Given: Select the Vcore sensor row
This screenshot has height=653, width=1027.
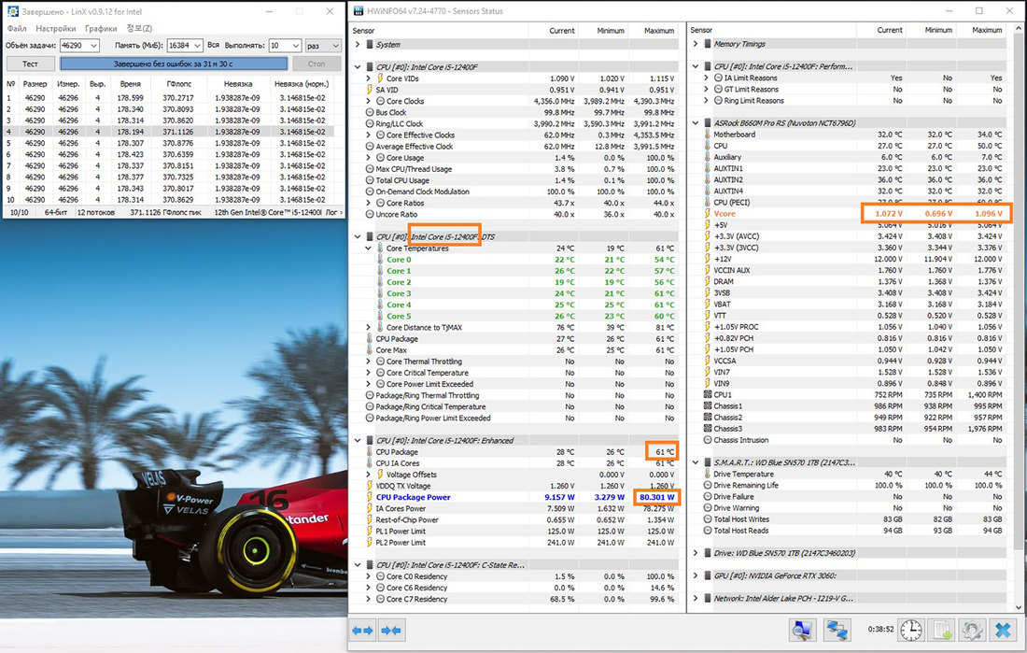Looking at the screenshot, I should tap(725, 213).
